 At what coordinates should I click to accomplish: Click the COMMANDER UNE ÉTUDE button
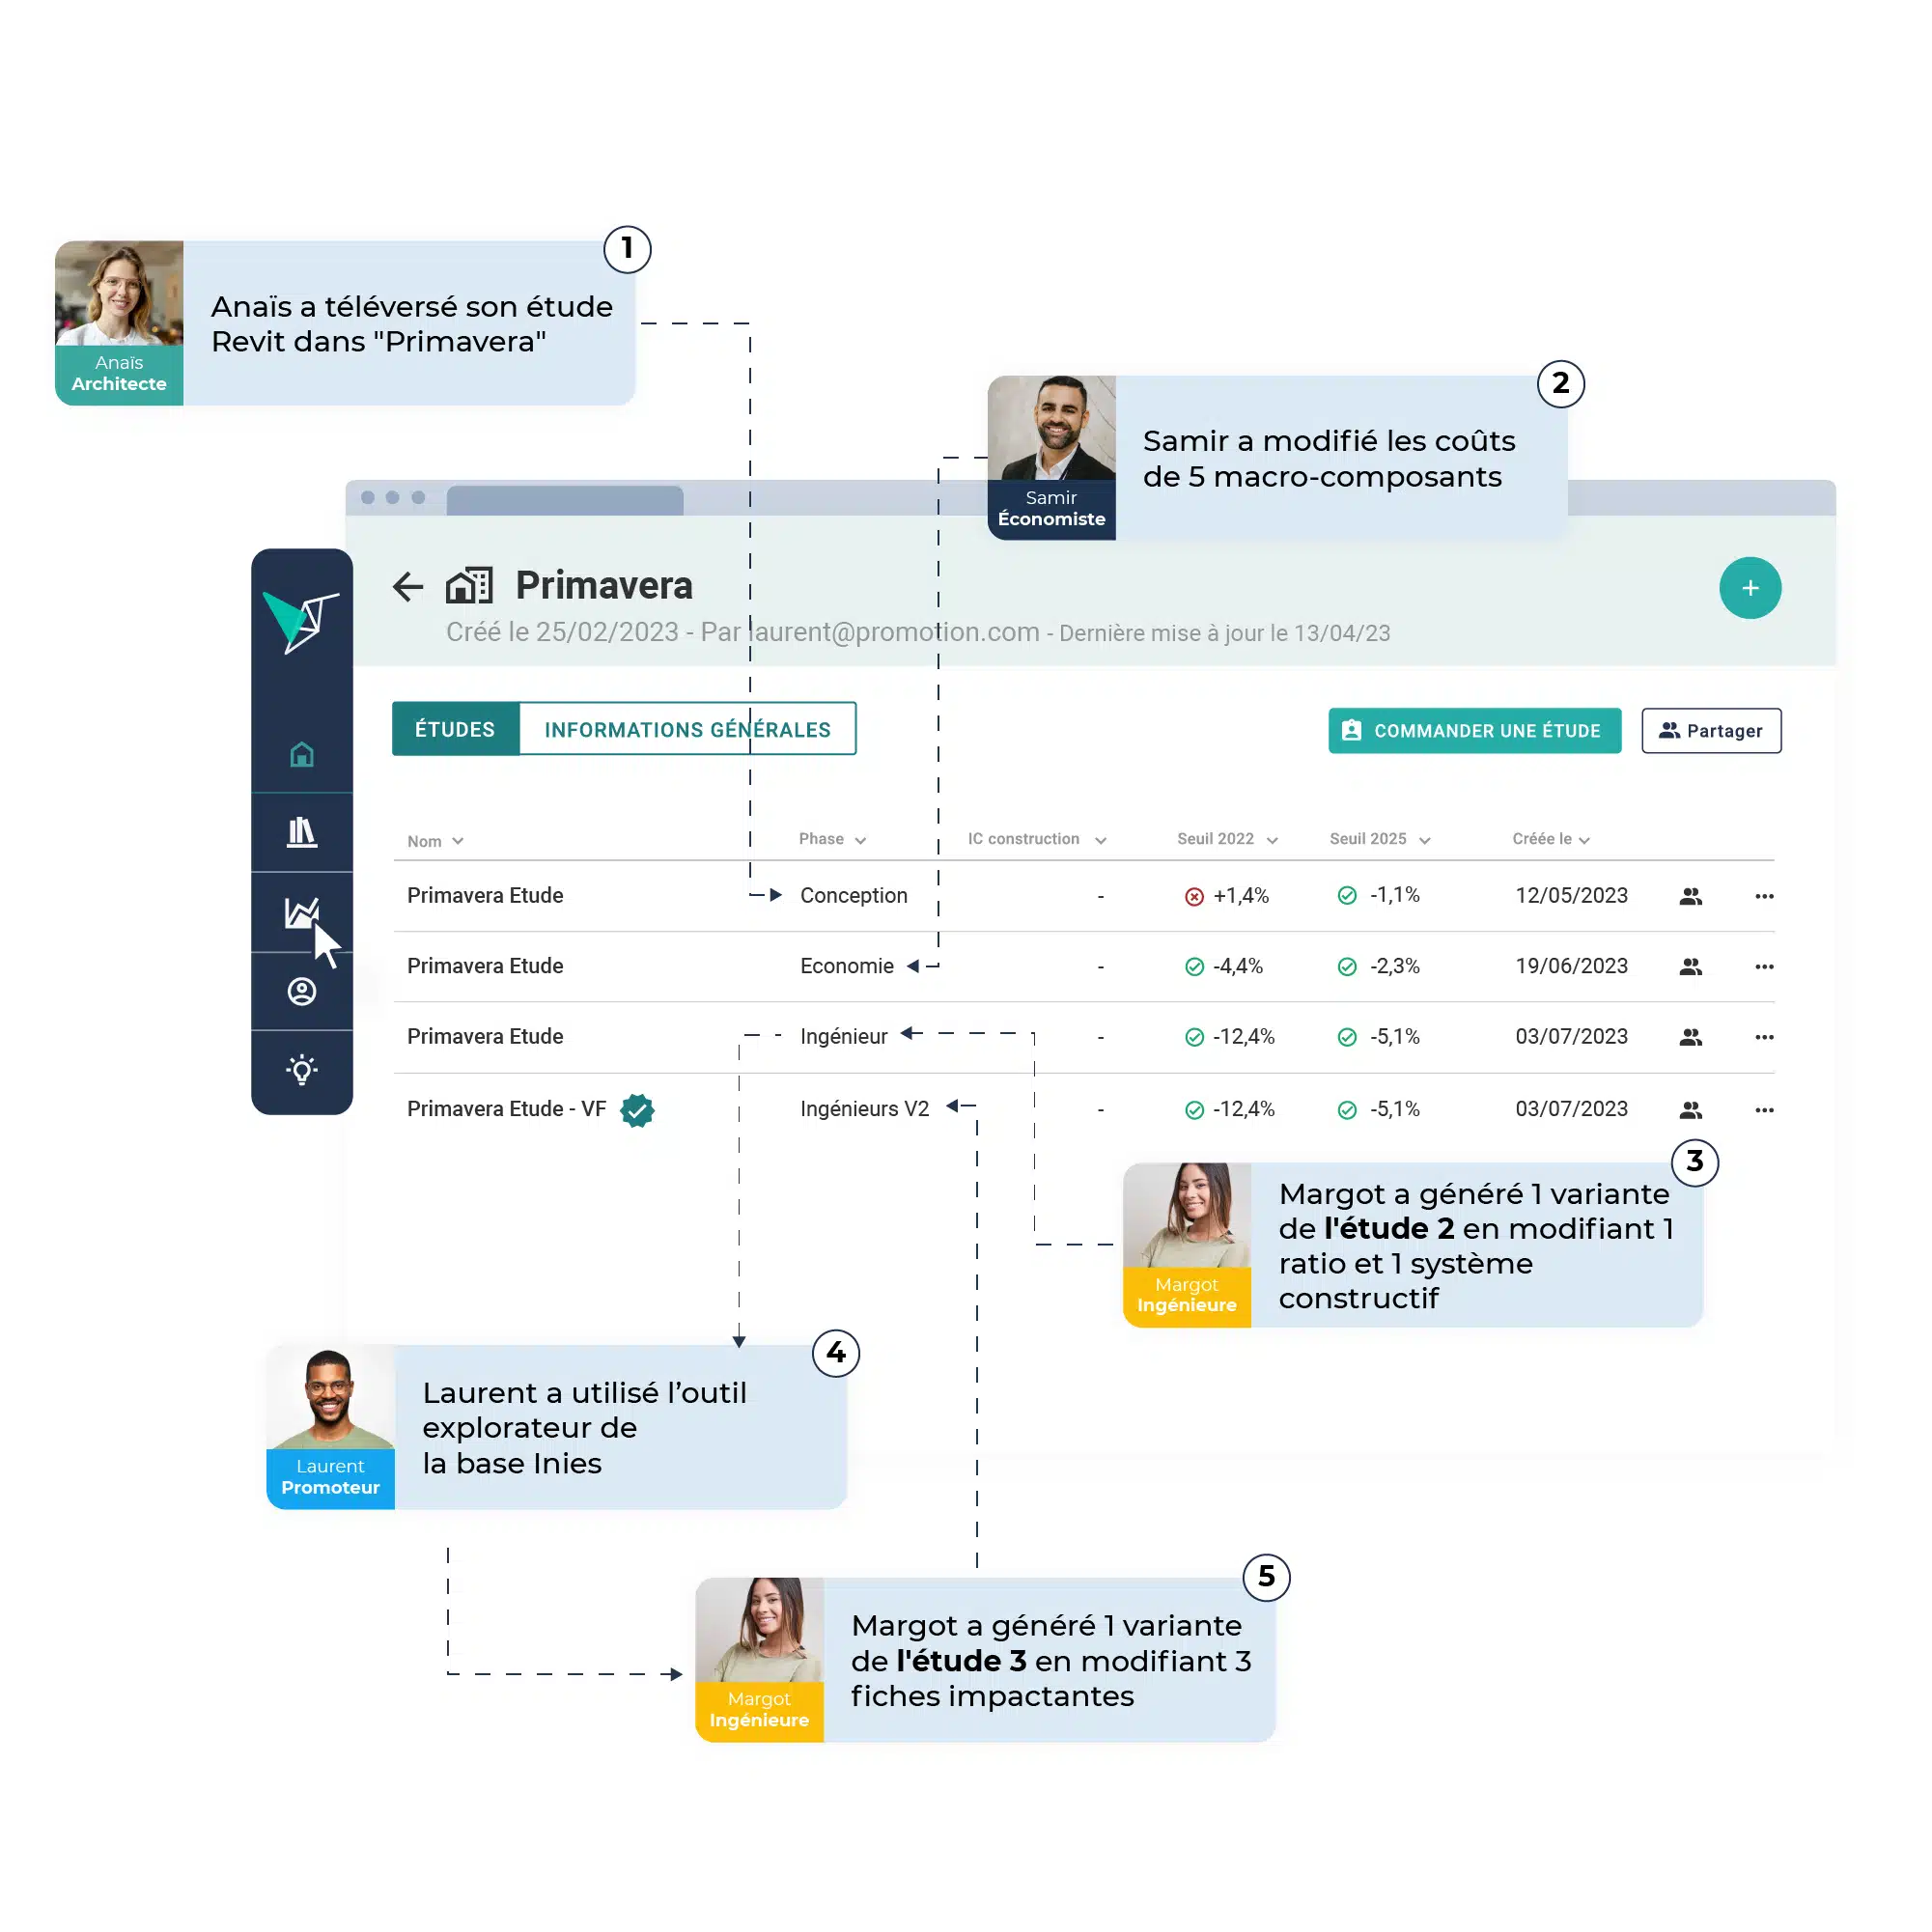point(1473,729)
